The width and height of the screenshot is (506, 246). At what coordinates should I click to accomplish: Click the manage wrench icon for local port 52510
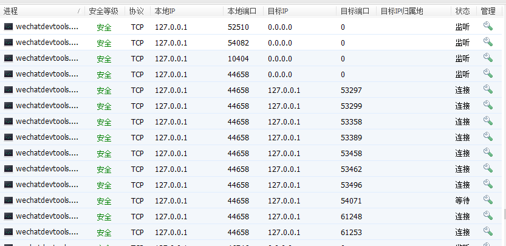point(488,26)
